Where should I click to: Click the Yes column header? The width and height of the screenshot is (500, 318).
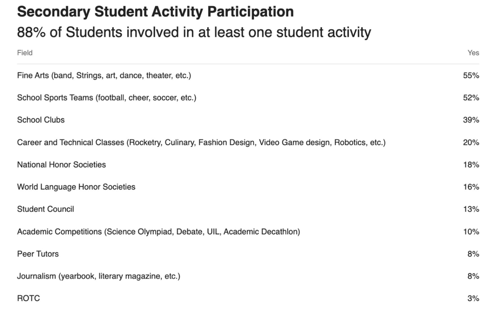[x=473, y=53]
